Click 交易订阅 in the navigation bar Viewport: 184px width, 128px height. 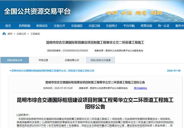(94, 26)
